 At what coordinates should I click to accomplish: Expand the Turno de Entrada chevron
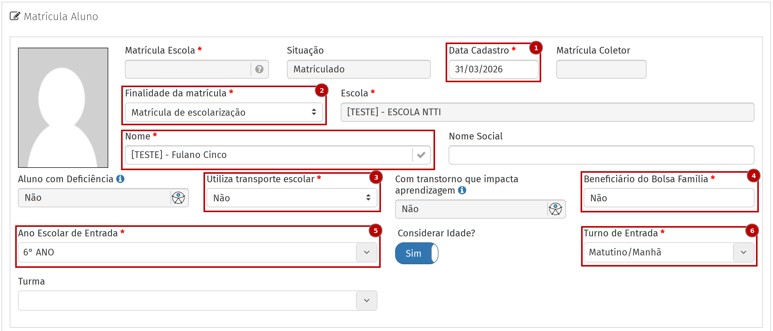pyautogui.click(x=743, y=252)
